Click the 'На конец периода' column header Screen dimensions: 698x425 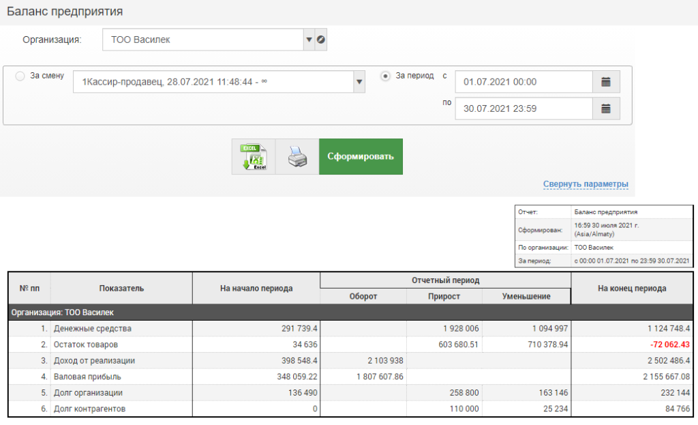point(632,289)
